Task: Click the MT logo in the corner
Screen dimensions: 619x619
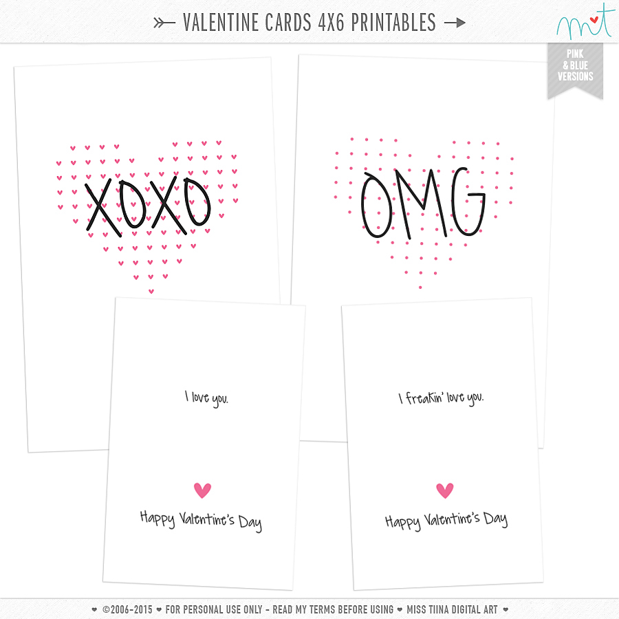Action: point(577,21)
